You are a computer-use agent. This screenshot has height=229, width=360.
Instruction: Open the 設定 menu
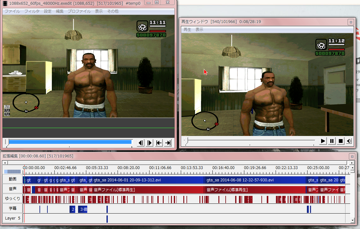pos(48,11)
